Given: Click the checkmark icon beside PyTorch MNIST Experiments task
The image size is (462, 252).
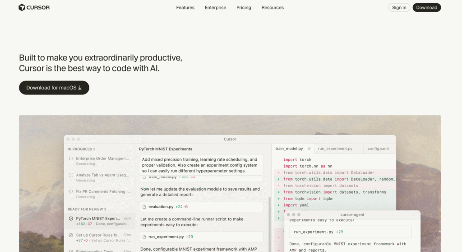Looking at the screenshot, I should coord(71,219).
